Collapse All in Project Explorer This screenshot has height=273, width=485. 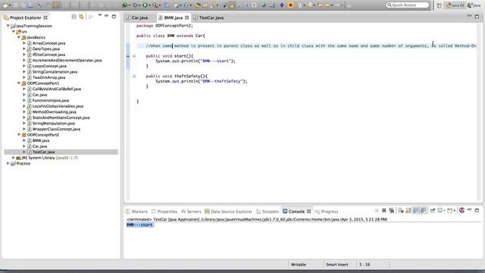click(x=74, y=17)
